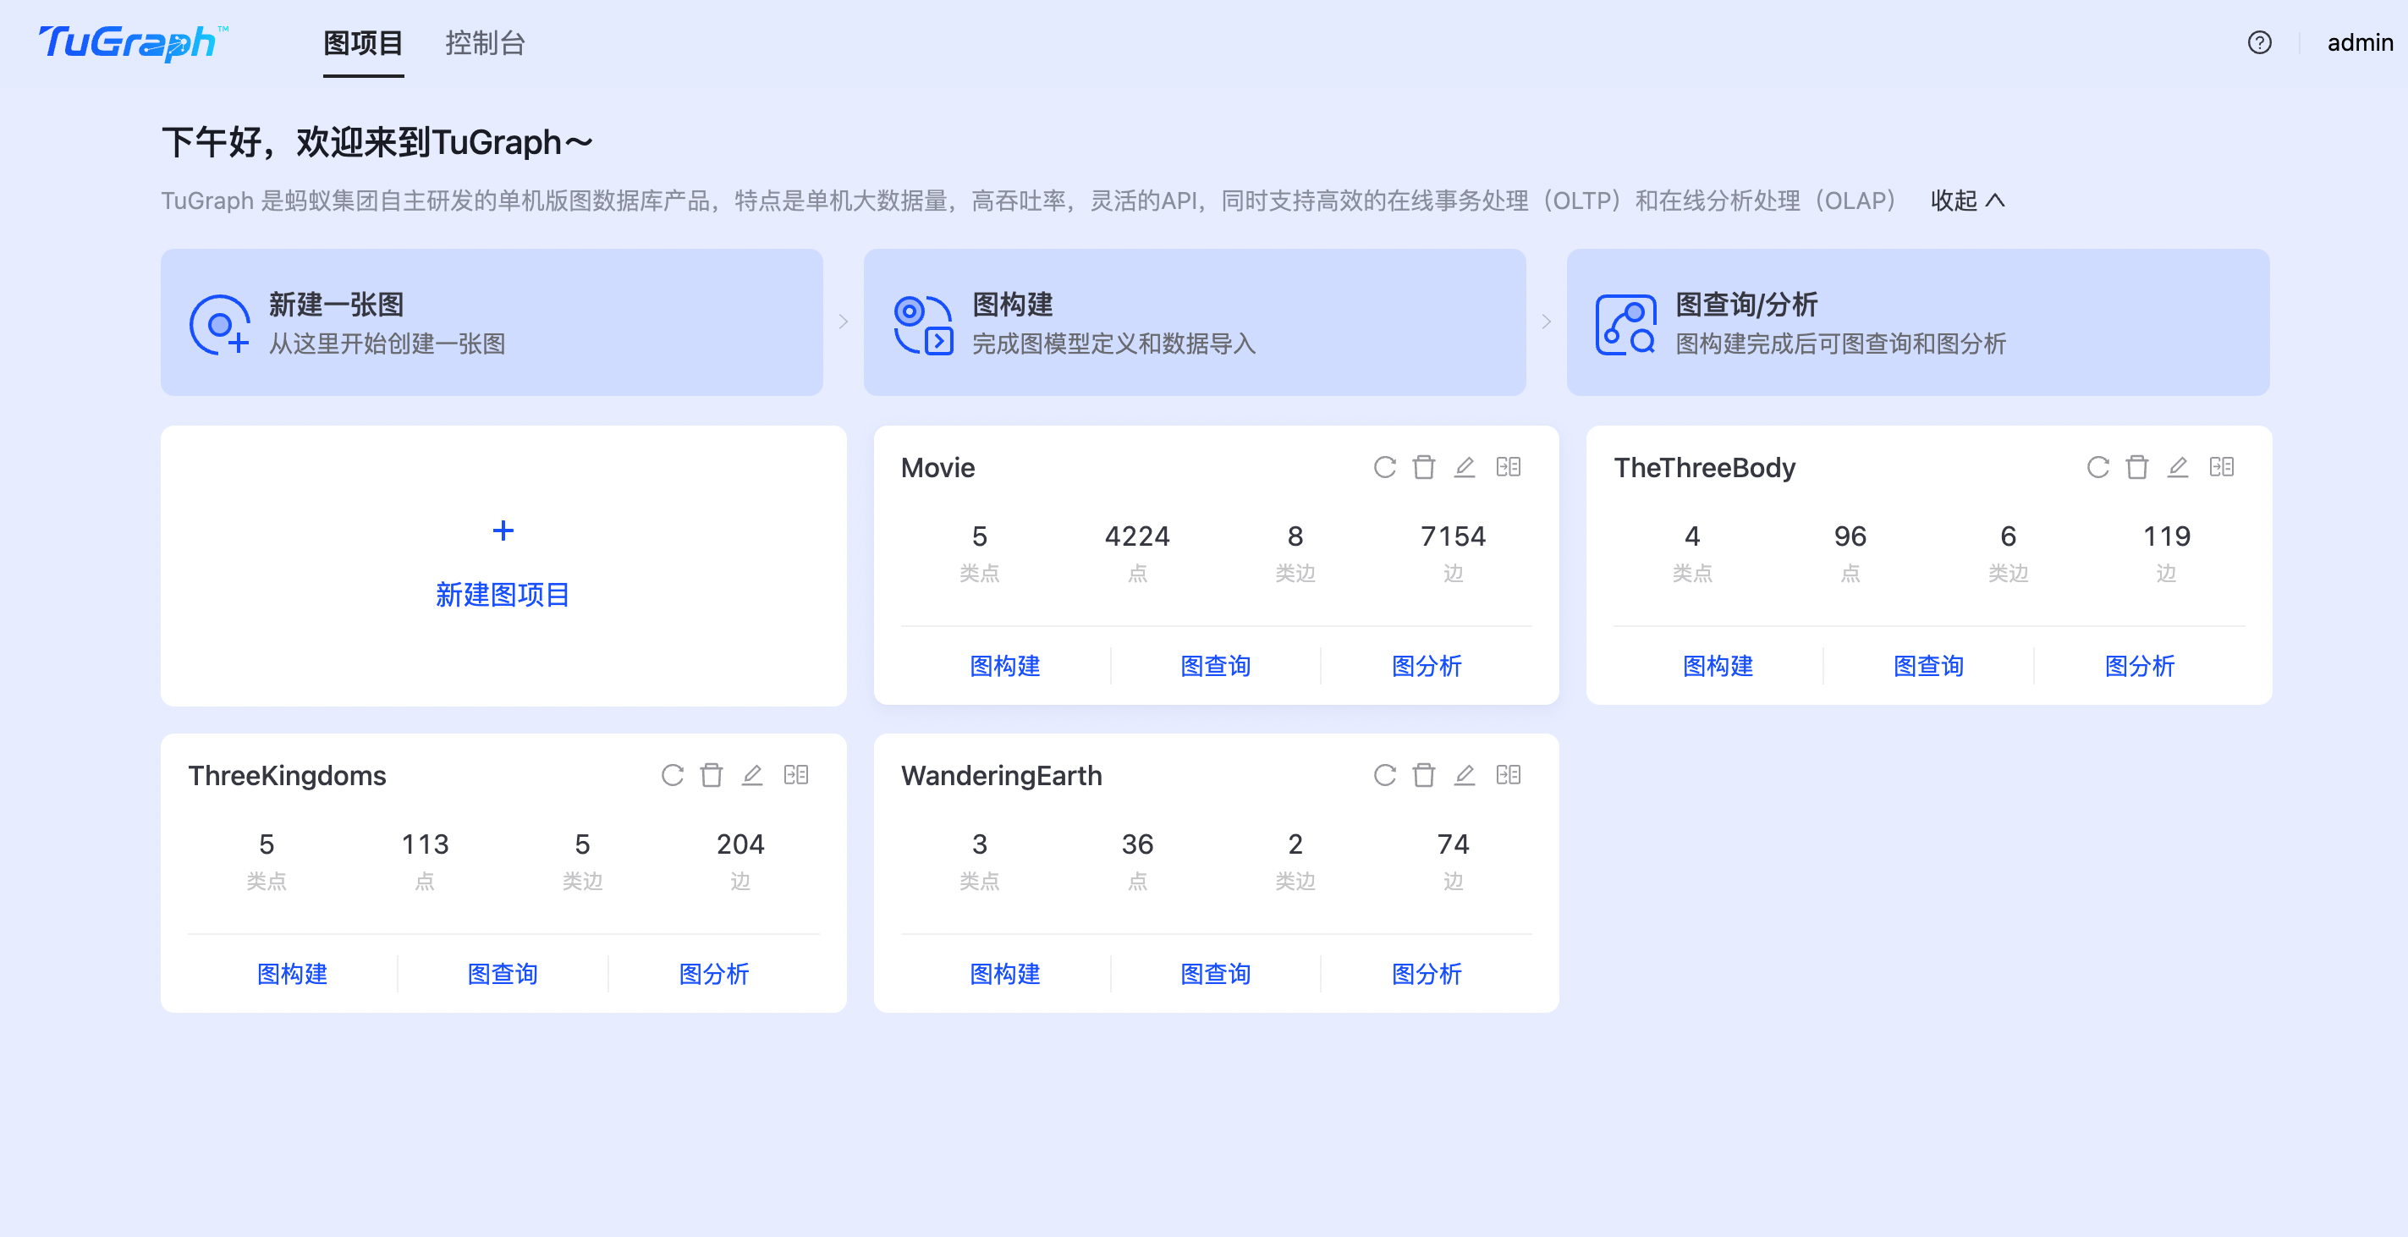Switch to the 控制台 tab

point(485,43)
